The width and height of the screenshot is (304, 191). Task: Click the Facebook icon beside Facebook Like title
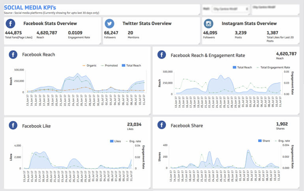(x=13, y=125)
